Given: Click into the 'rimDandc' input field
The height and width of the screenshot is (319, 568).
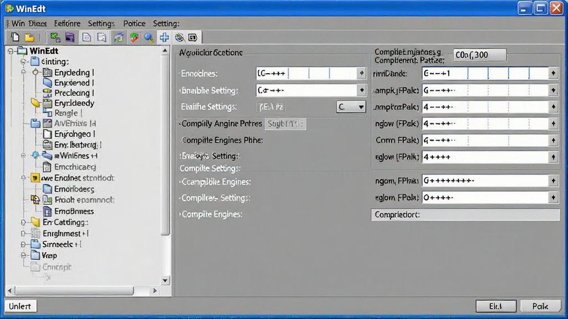Looking at the screenshot, I should 485,74.
